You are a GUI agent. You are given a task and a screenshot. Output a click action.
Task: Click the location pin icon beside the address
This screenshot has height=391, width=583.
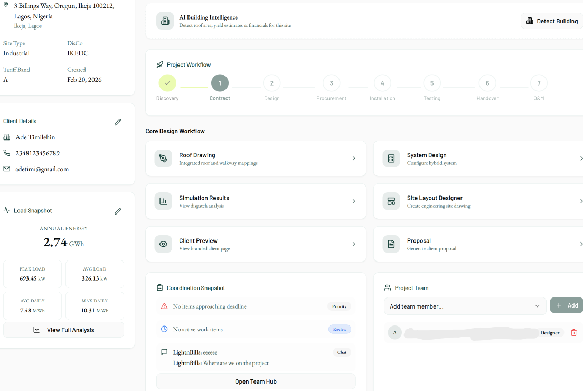point(6,5)
